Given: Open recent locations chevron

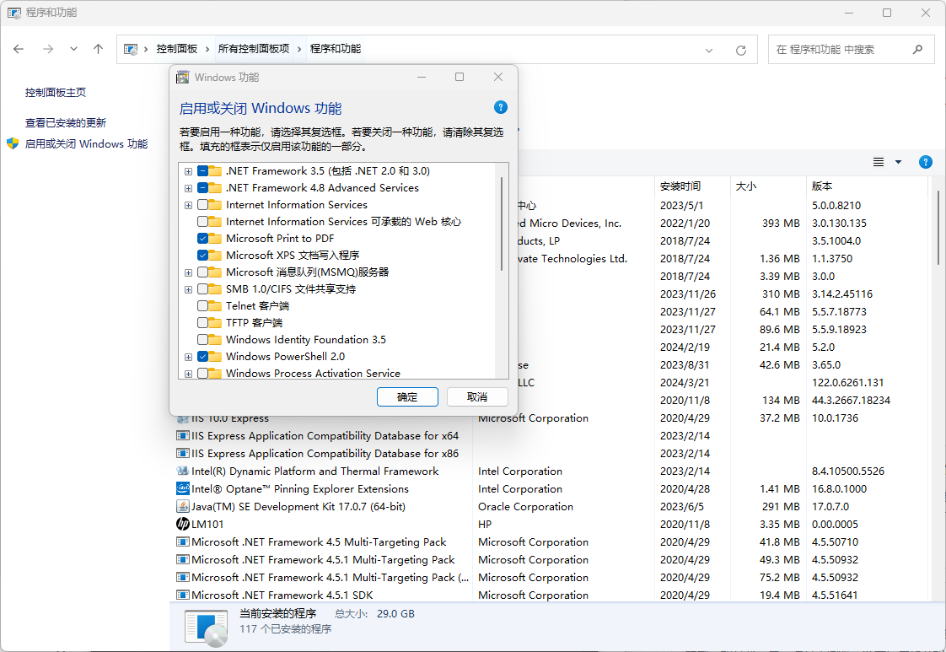Looking at the screenshot, I should pyautogui.click(x=73, y=50).
